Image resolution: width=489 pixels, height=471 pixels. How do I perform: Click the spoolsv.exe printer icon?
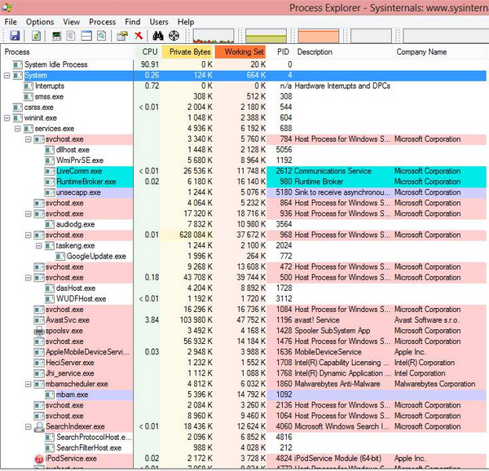click(39, 331)
